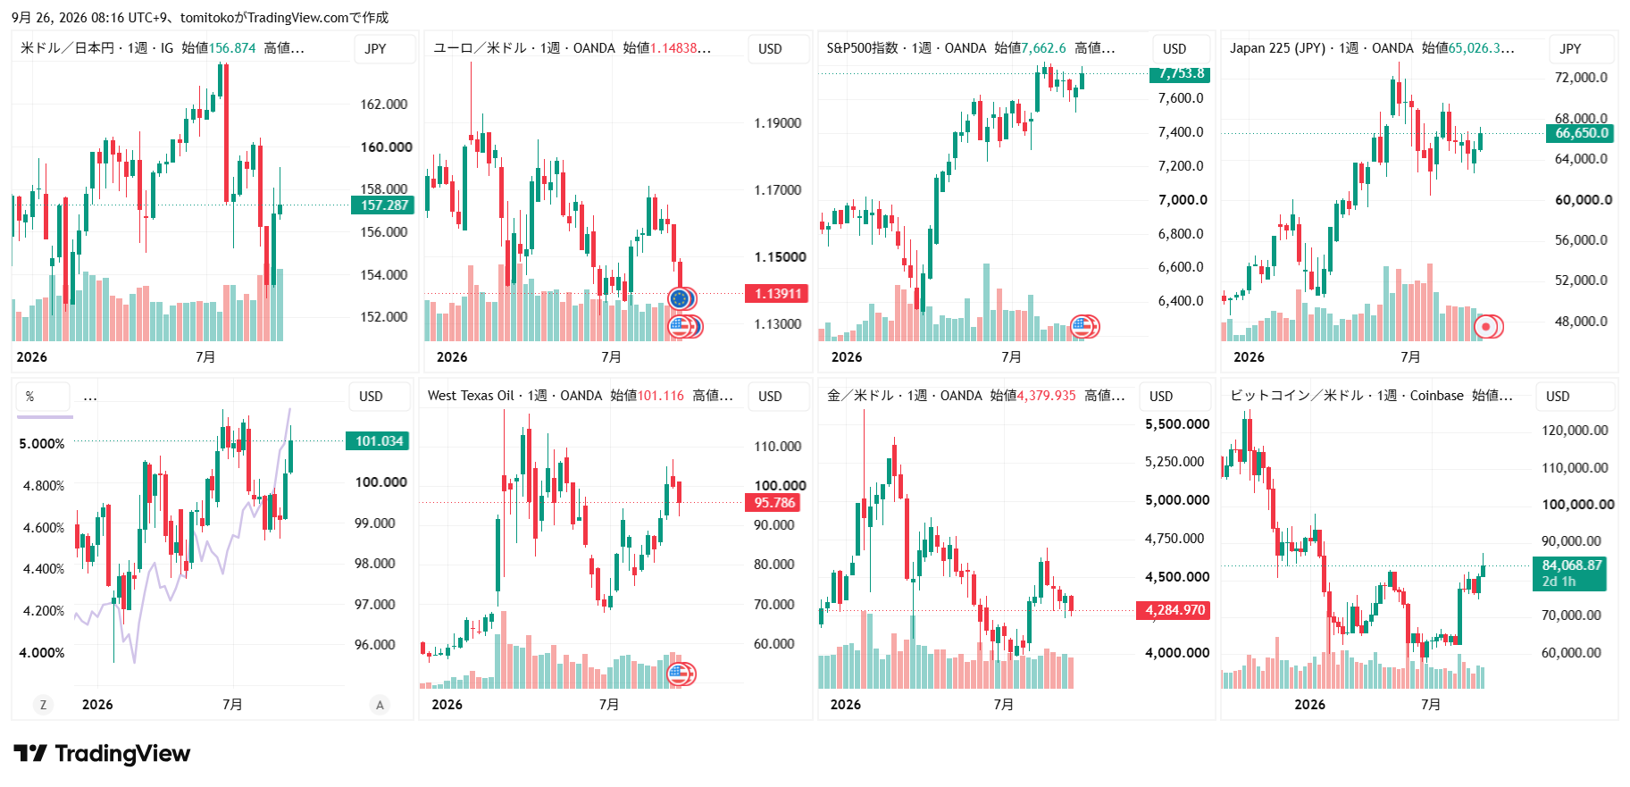
Task: Click the US flag icon on euro/dollar chart
Action: 681,327
